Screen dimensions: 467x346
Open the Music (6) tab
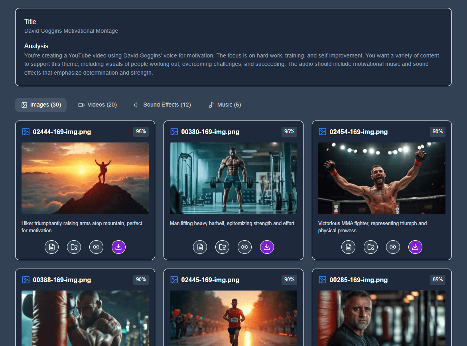[225, 105]
